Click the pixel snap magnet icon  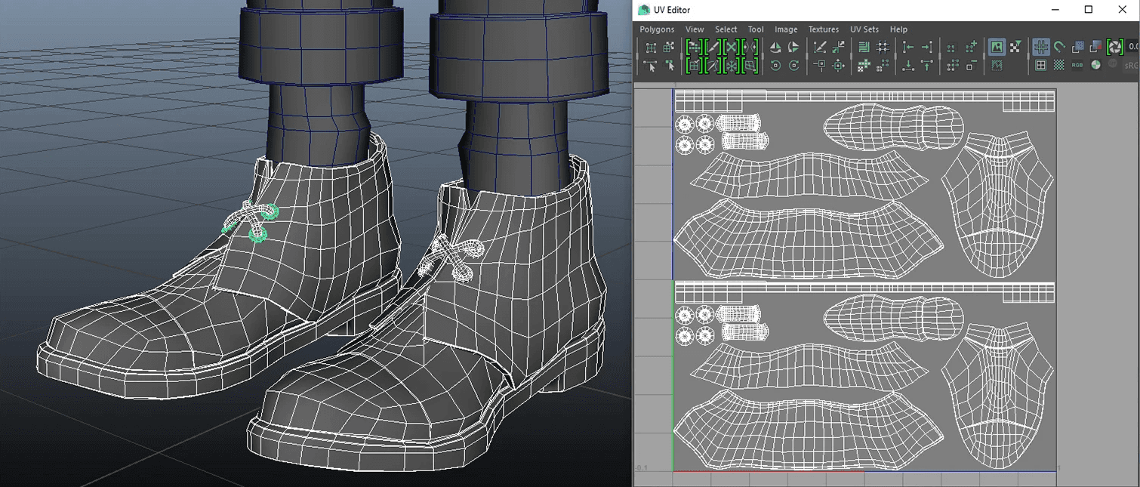point(1059,48)
